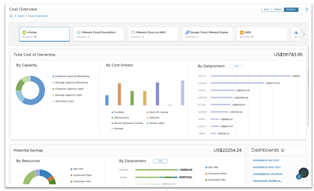Select the MONTH time range
This screenshot has width=314, height=191.
(291, 10)
